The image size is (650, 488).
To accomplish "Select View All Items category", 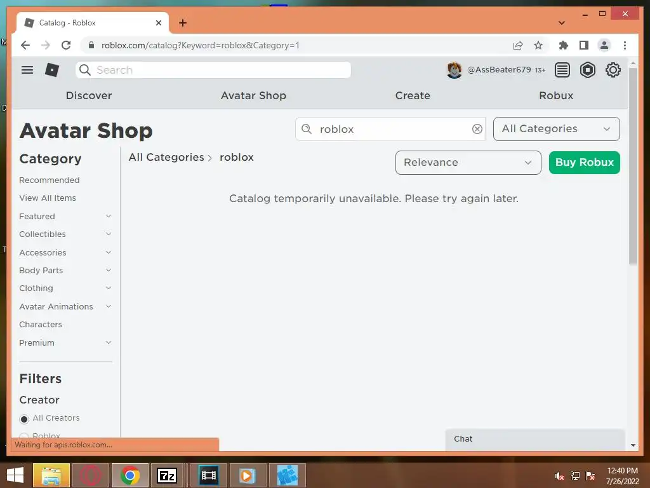I will 48,198.
